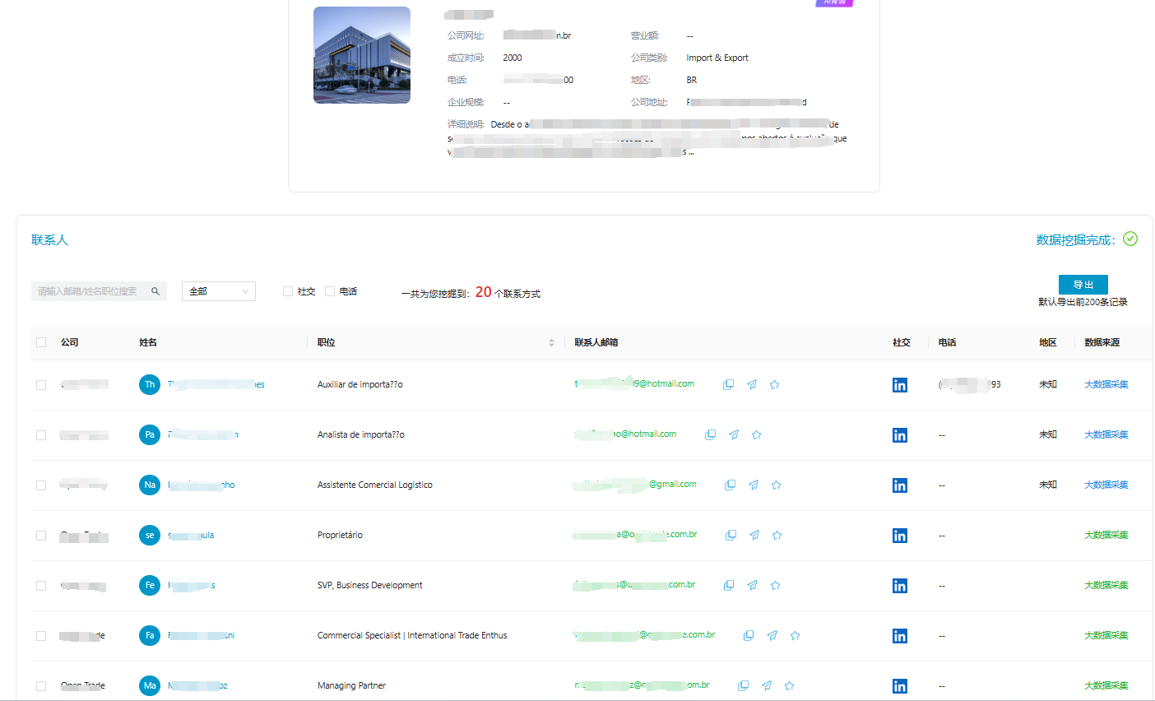Enable the 电话 filter checkbox
Viewport: 1155px width, 701px height.
pos(330,291)
